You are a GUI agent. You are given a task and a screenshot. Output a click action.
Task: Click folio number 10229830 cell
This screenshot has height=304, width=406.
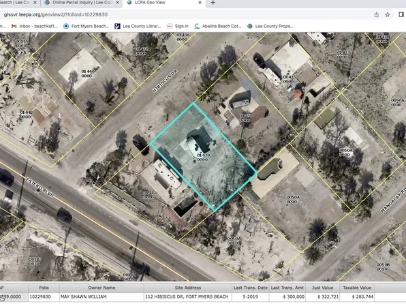tap(44, 297)
